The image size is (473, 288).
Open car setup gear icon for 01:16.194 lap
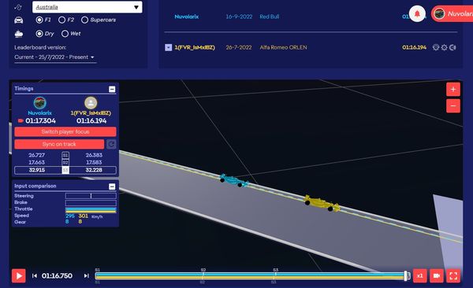click(444, 47)
